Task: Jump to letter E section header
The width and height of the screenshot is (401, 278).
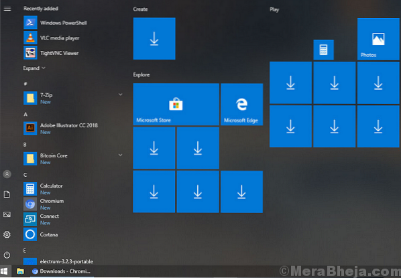Action: 25,251
